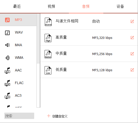
Task: Click the WAV format icon in the sidebar
Action: point(7,33)
